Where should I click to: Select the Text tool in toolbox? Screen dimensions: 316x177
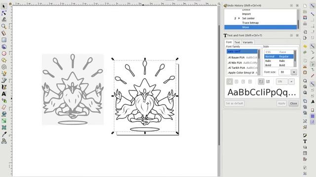tap(4, 94)
